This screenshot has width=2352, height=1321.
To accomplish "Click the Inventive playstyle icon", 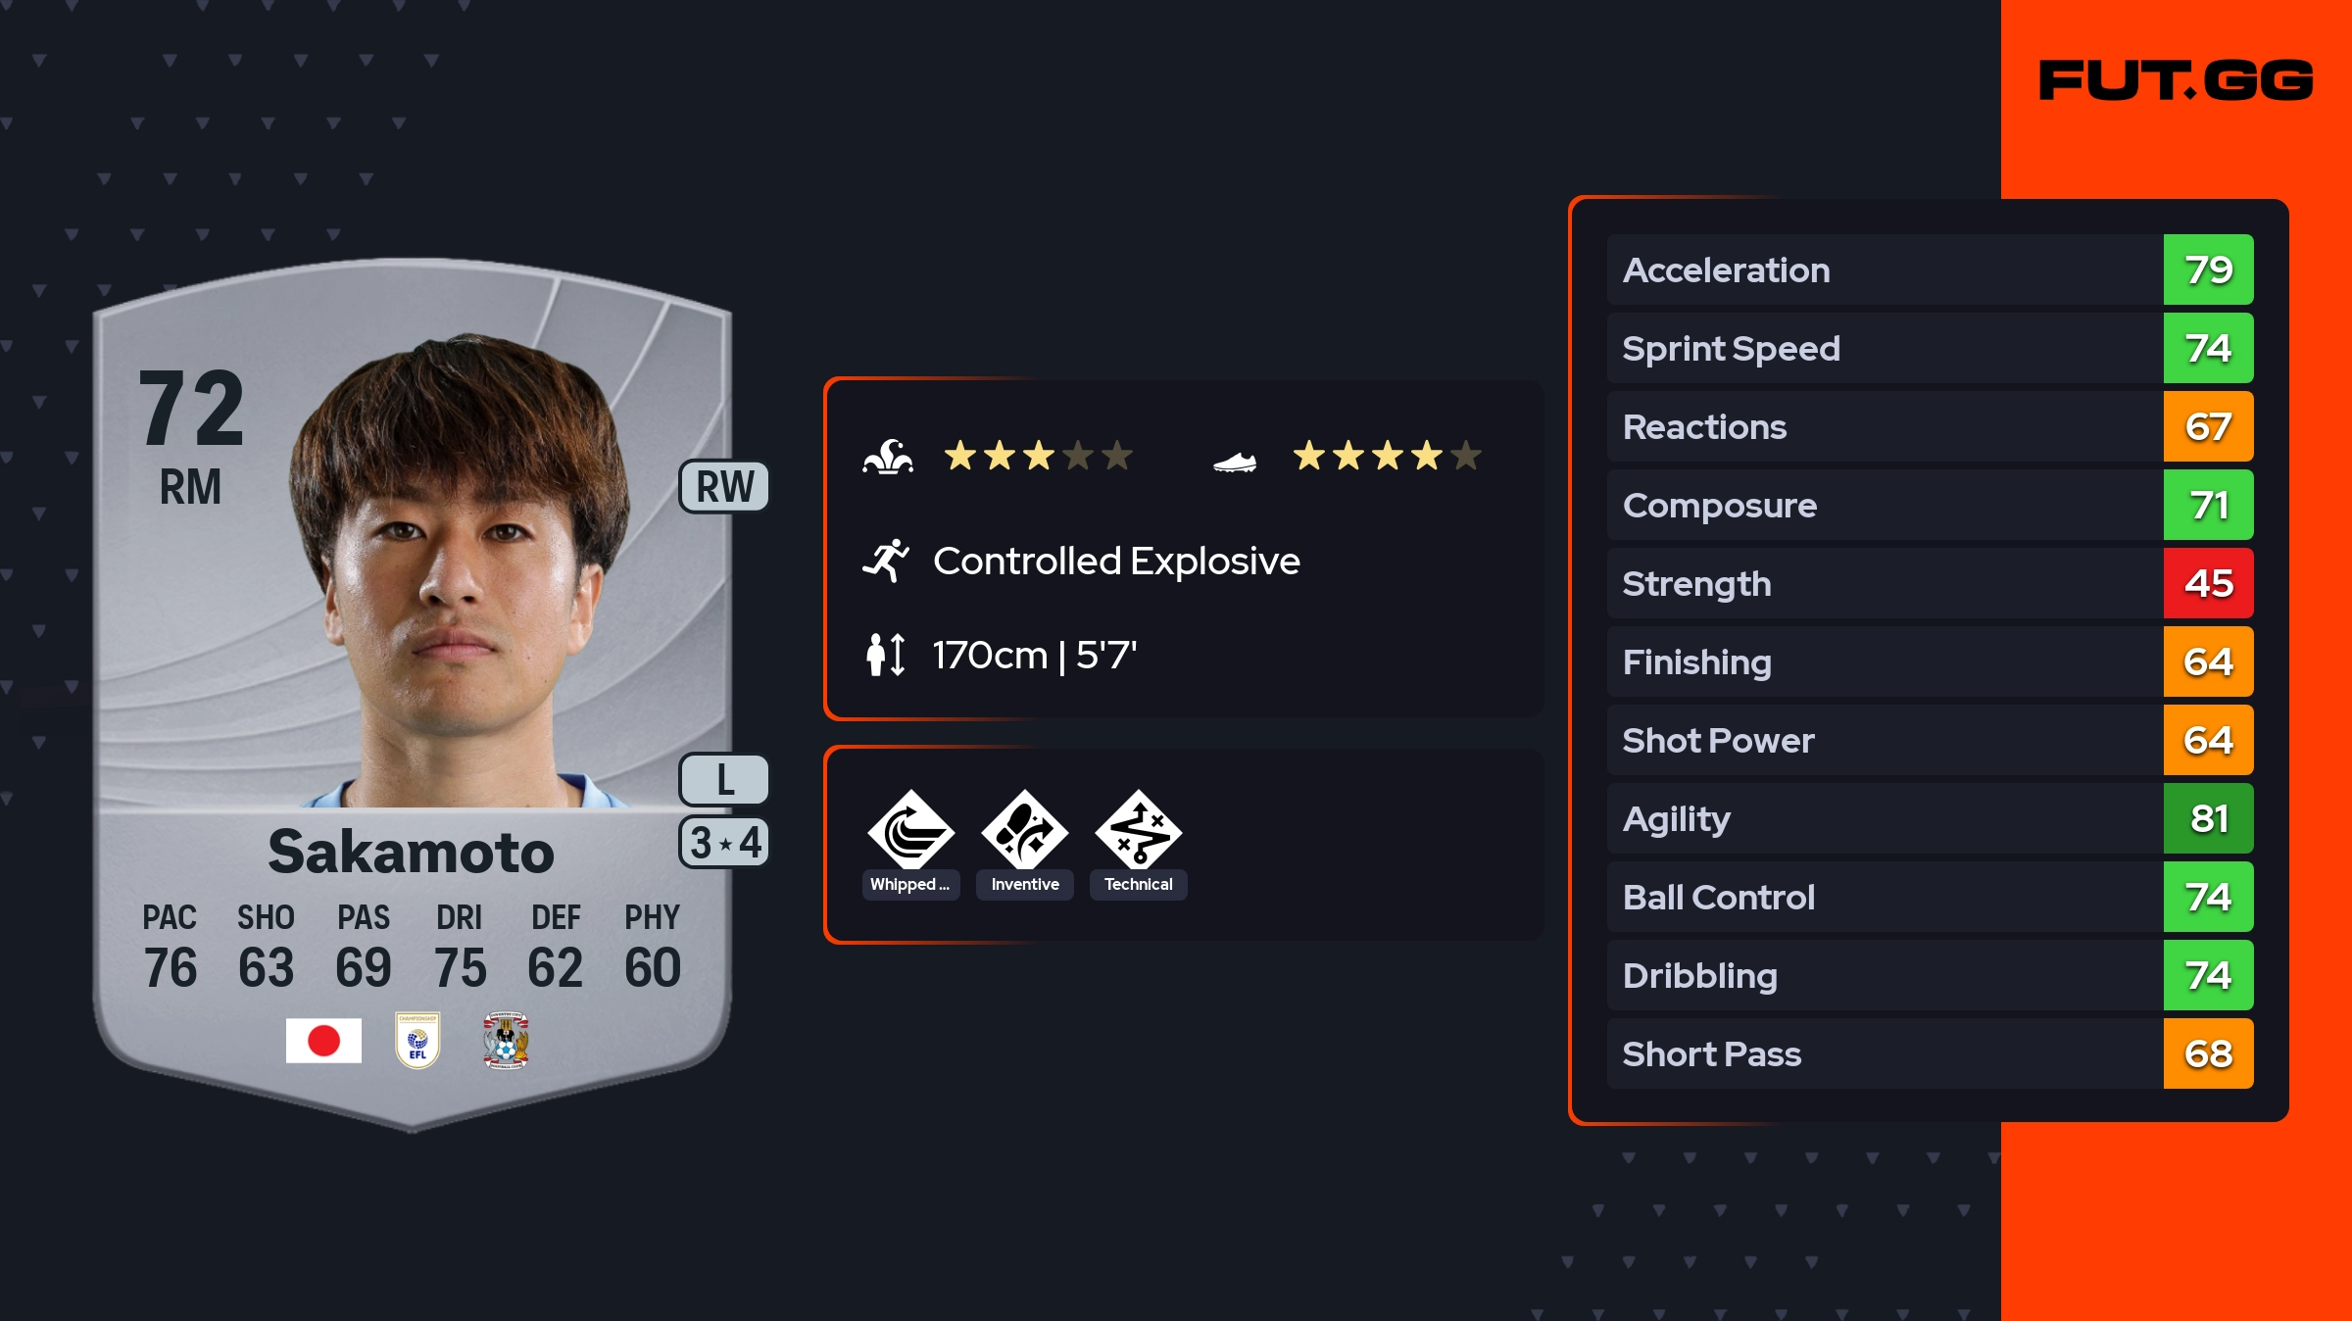I will point(1024,831).
